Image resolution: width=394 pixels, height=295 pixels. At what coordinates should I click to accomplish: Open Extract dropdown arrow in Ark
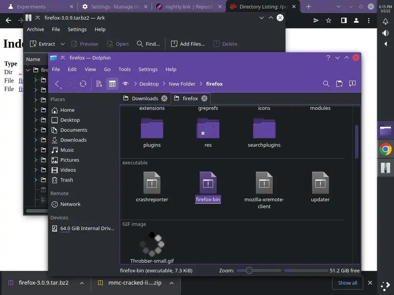[63, 44]
